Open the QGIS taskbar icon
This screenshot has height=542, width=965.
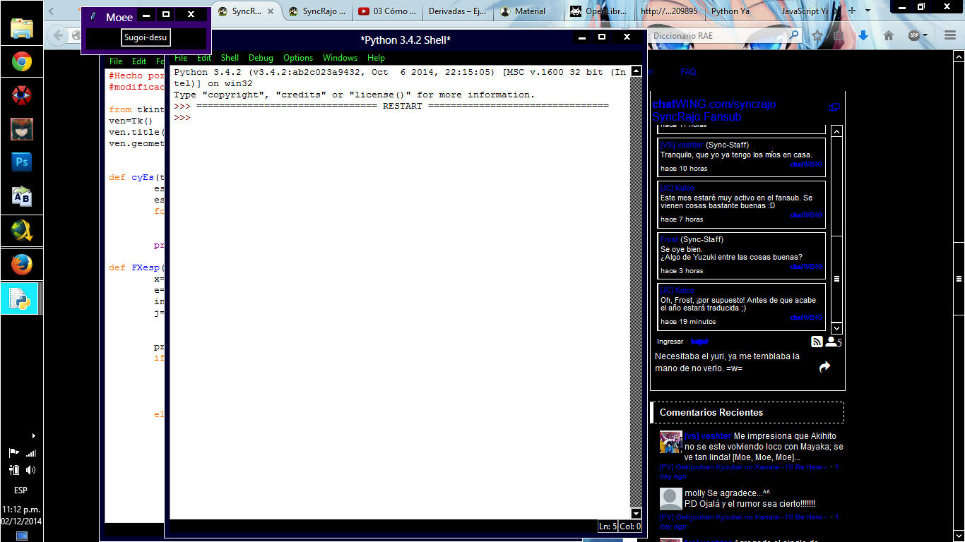tap(22, 231)
